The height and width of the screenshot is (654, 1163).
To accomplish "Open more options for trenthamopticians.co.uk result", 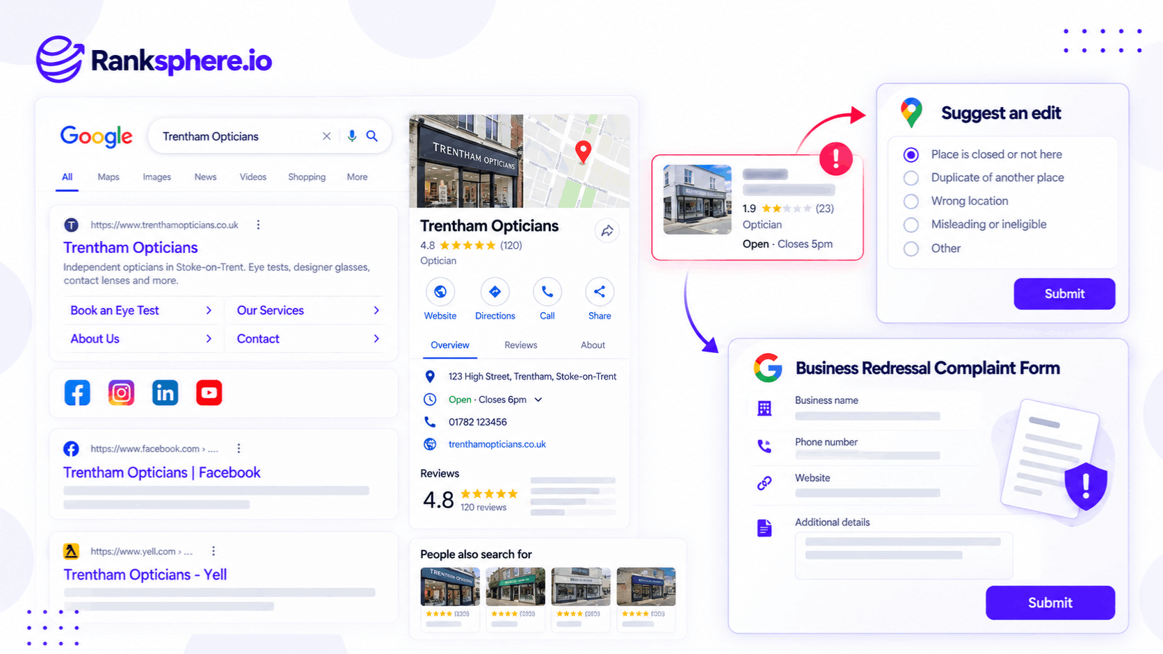I will point(258,224).
